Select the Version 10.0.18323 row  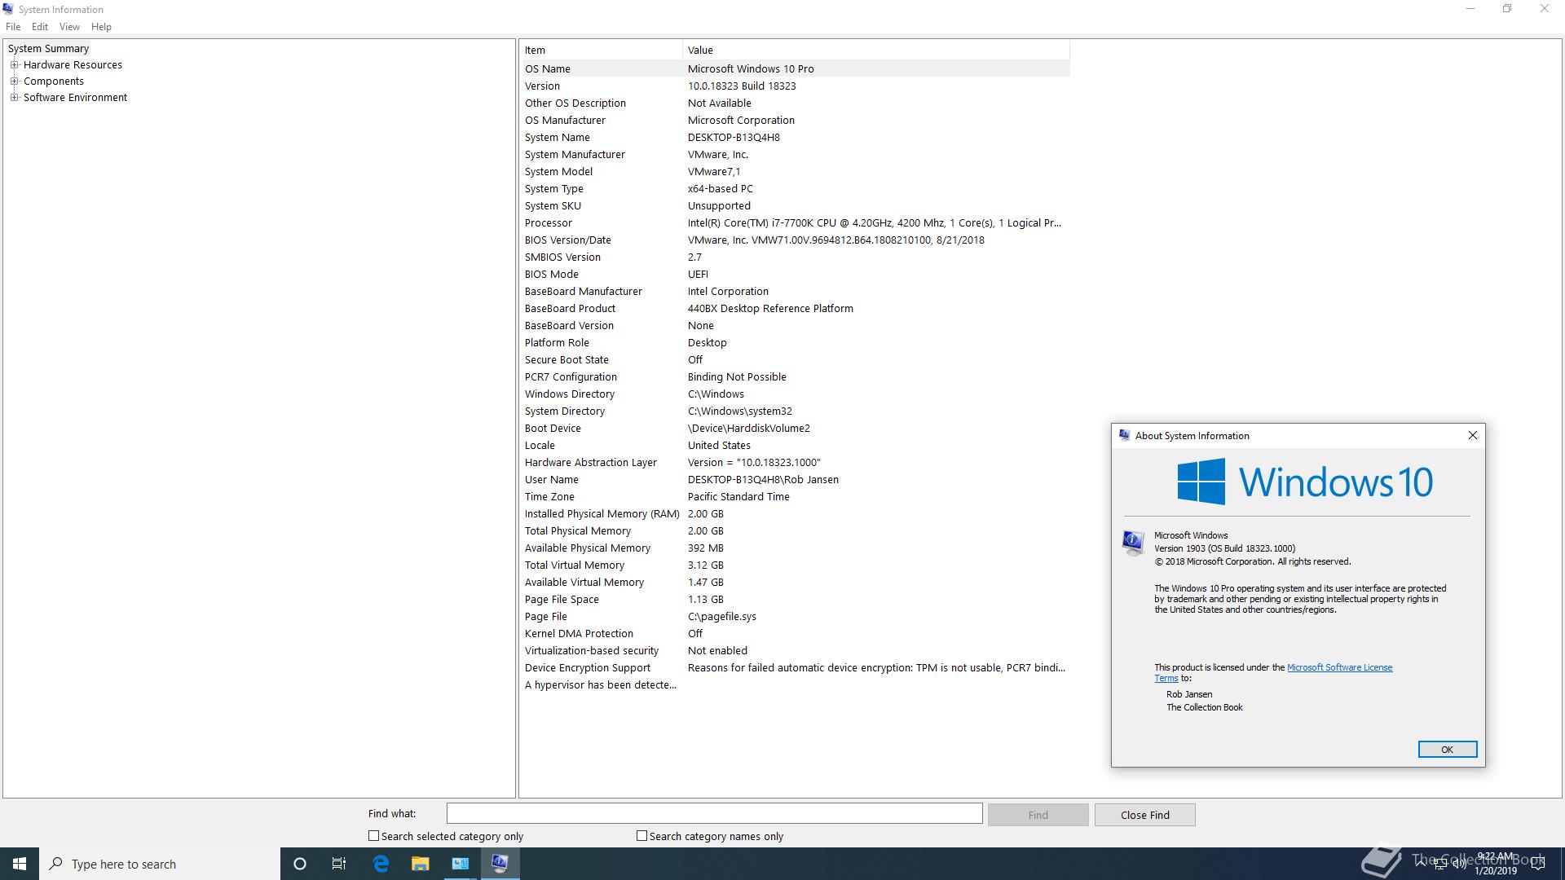(x=796, y=86)
